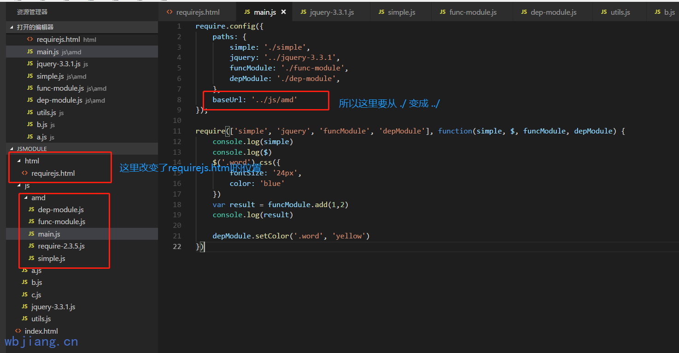The image size is (679, 353).
Task: Click JS icon next to jquery-3.3.1.js in tree
Action: [x=24, y=307]
